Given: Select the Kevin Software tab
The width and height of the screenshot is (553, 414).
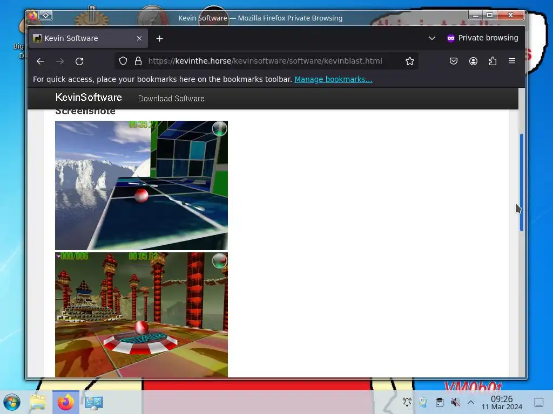Looking at the screenshot, I should tap(88, 38).
